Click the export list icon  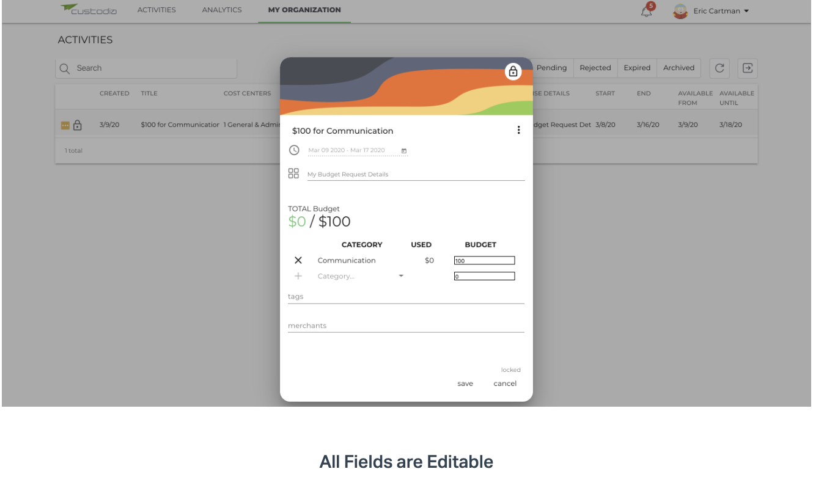tap(747, 68)
